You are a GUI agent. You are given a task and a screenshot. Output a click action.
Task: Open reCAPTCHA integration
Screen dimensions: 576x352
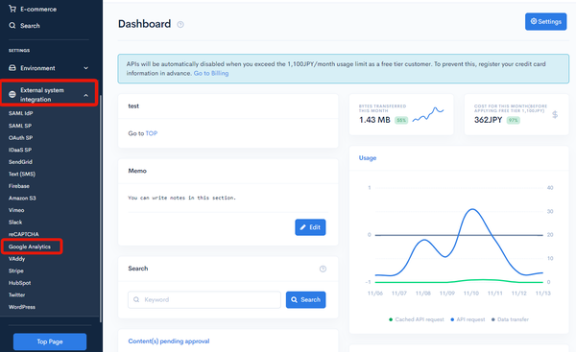pyautogui.click(x=24, y=234)
